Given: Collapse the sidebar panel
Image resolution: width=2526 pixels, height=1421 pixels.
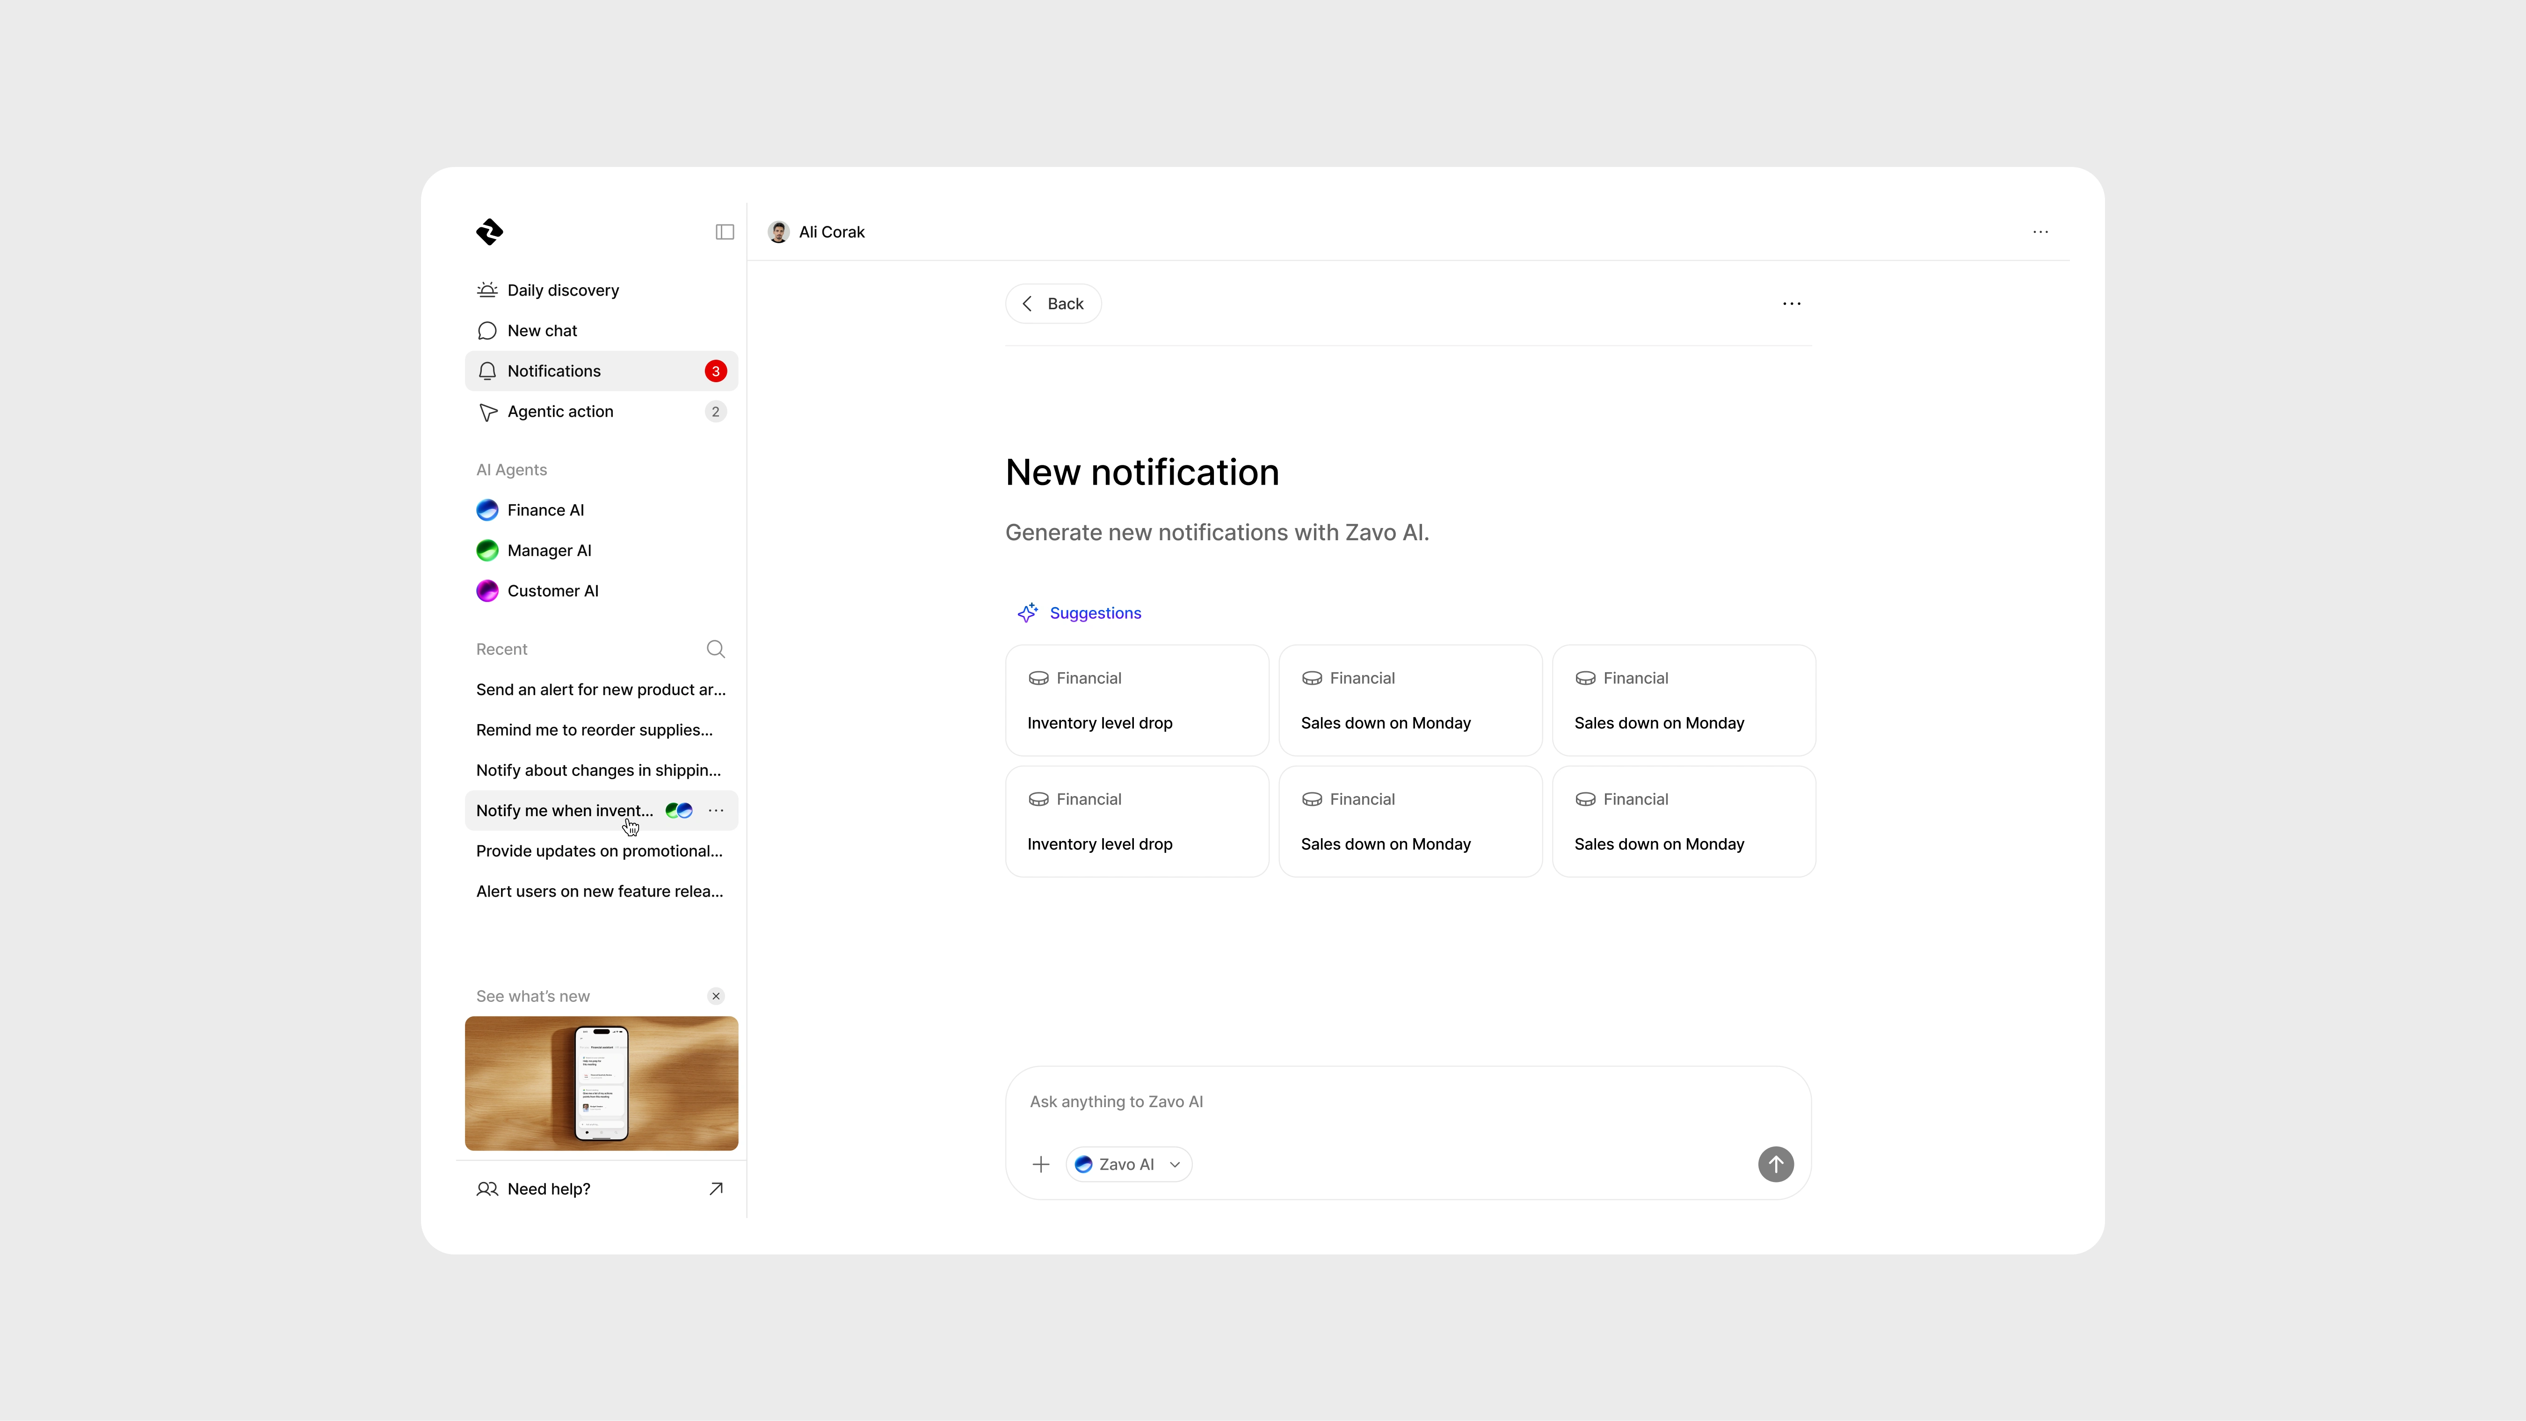Looking at the screenshot, I should 724,232.
